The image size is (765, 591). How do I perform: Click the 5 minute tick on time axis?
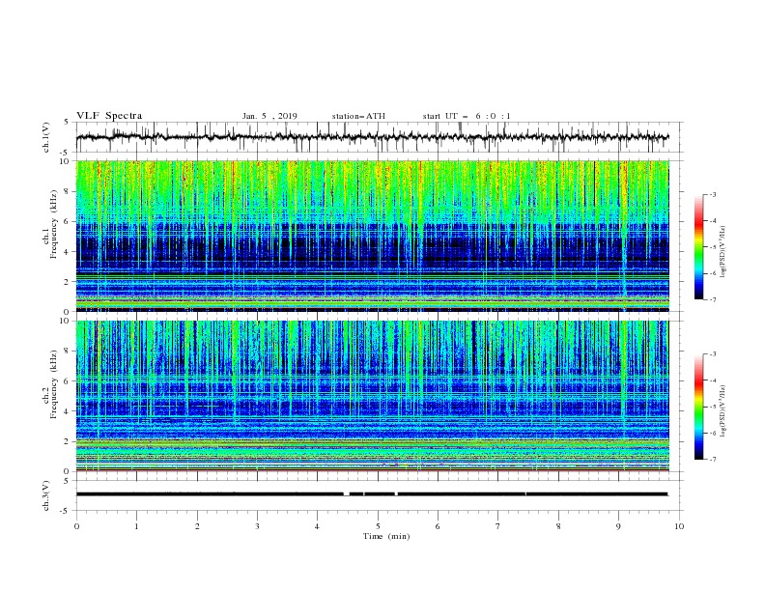click(x=378, y=526)
